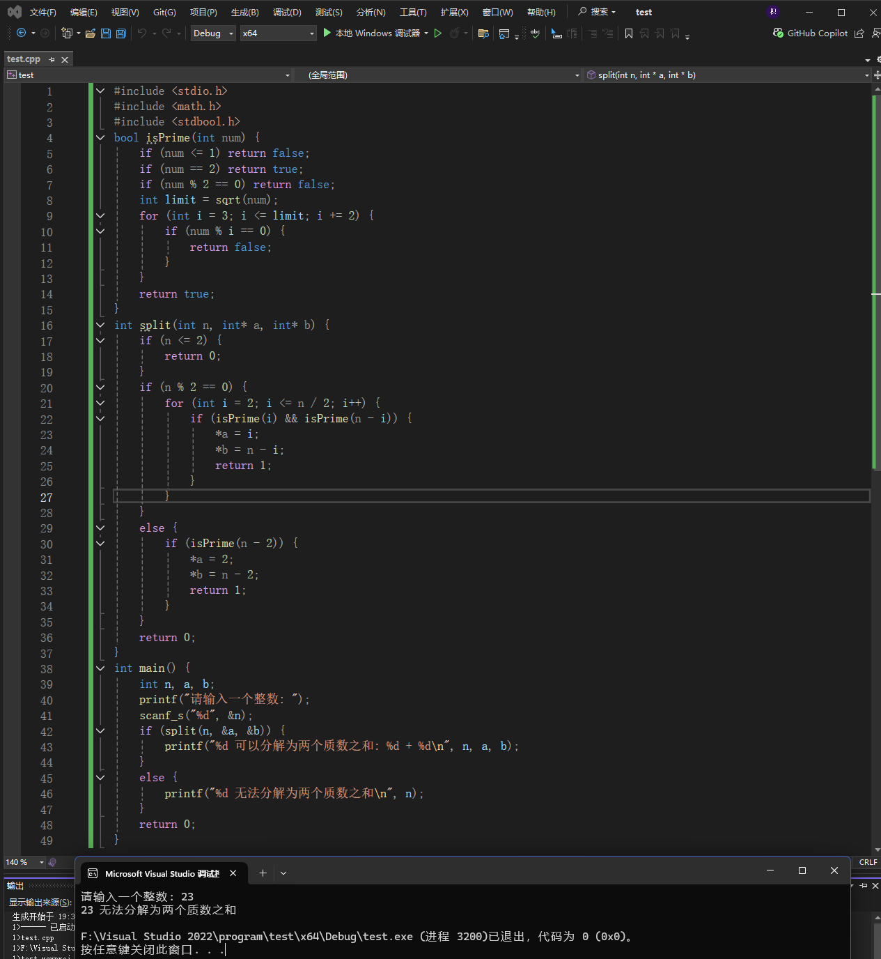Open the 项目(P) menu
881x959 pixels.
(203, 12)
